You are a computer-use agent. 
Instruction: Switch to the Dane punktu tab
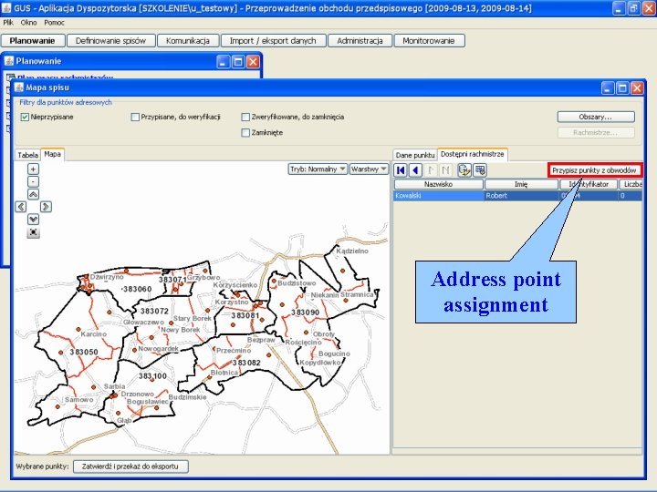[x=415, y=155]
